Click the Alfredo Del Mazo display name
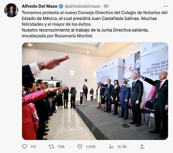 coord(40,6)
